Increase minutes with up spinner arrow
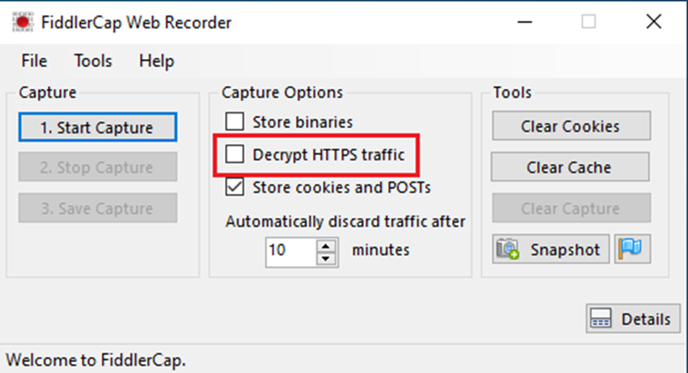 point(326,246)
